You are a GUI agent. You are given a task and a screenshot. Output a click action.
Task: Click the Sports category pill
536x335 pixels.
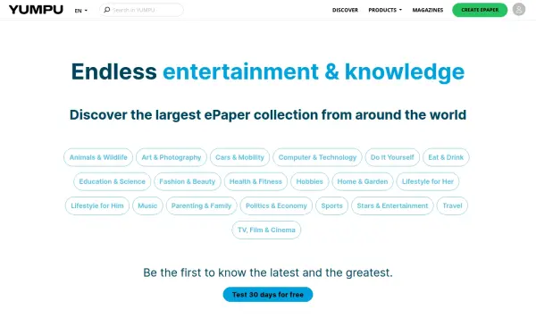[331, 205]
